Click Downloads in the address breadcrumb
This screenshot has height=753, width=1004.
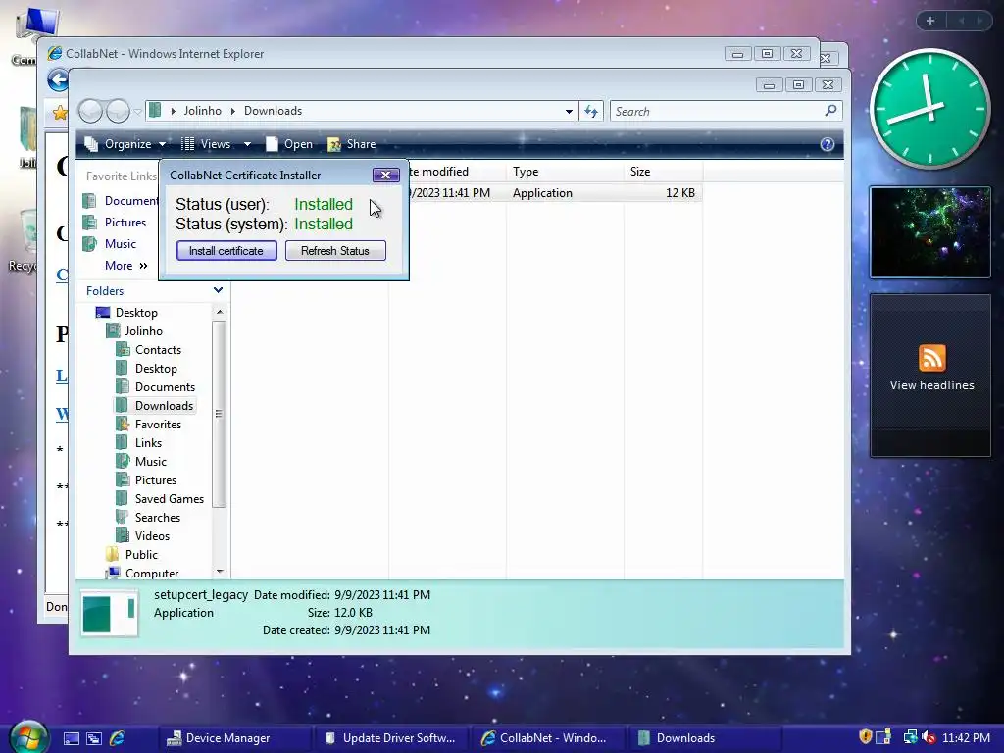point(273,111)
